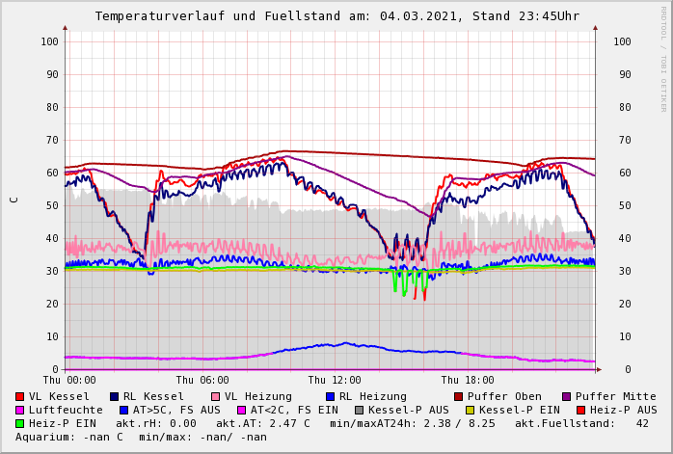
Task: Click the Thu 18:00 time axis label
Action: click(467, 381)
